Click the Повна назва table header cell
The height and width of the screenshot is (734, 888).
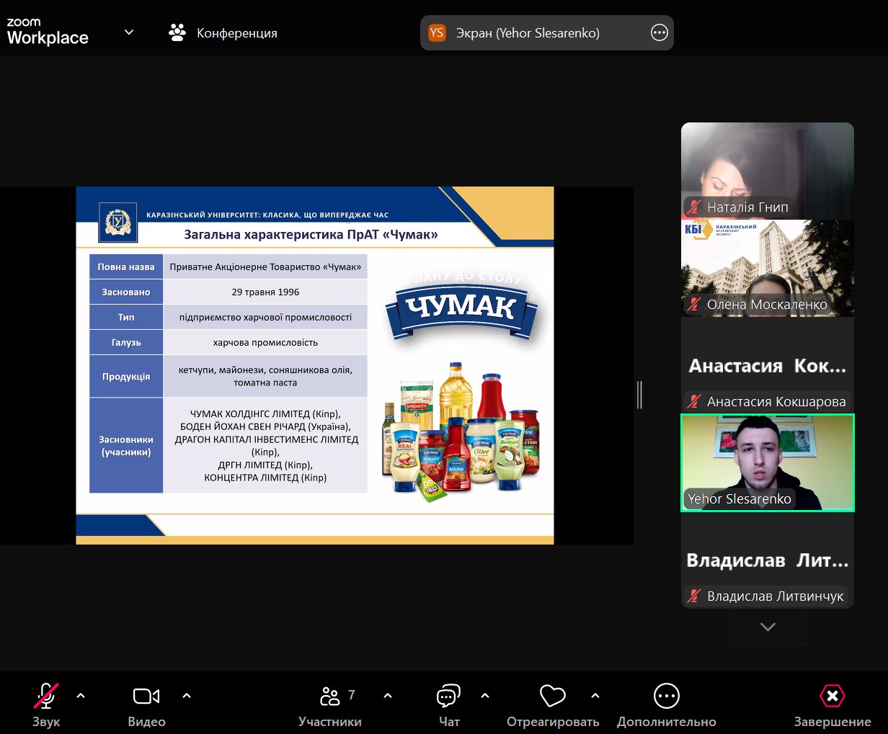click(126, 267)
